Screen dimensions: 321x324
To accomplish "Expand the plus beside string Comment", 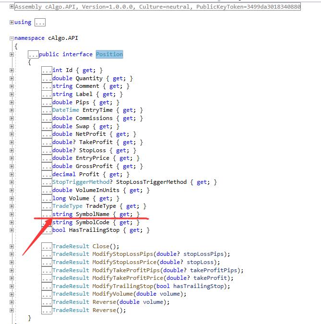I will pos(12,86).
